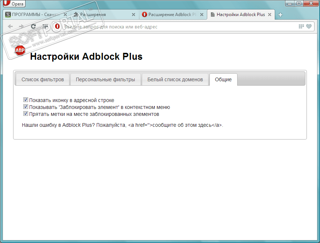Close the Настройки Adblock Plus tab
This screenshot has width=320, height=243.
(270, 15)
